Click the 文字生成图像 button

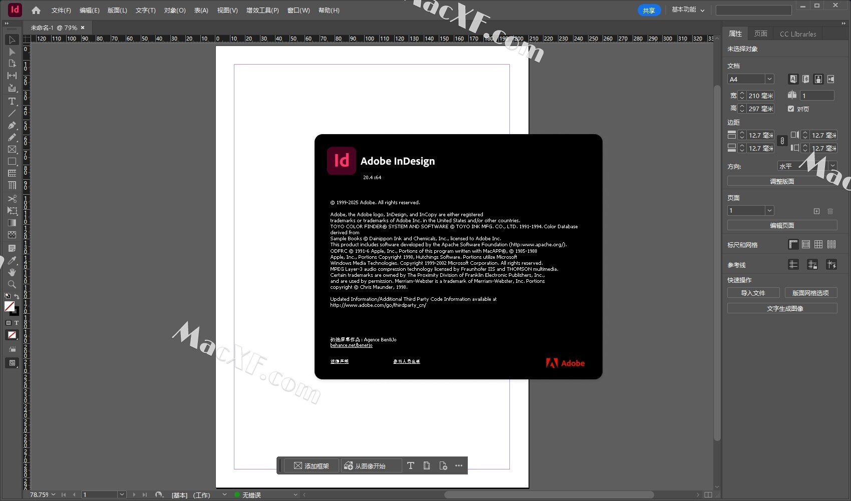tap(782, 308)
